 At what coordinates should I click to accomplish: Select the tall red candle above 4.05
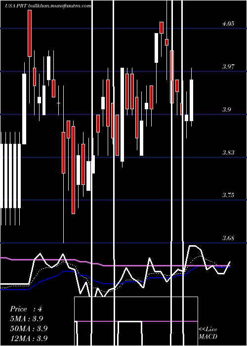click(x=30, y=33)
